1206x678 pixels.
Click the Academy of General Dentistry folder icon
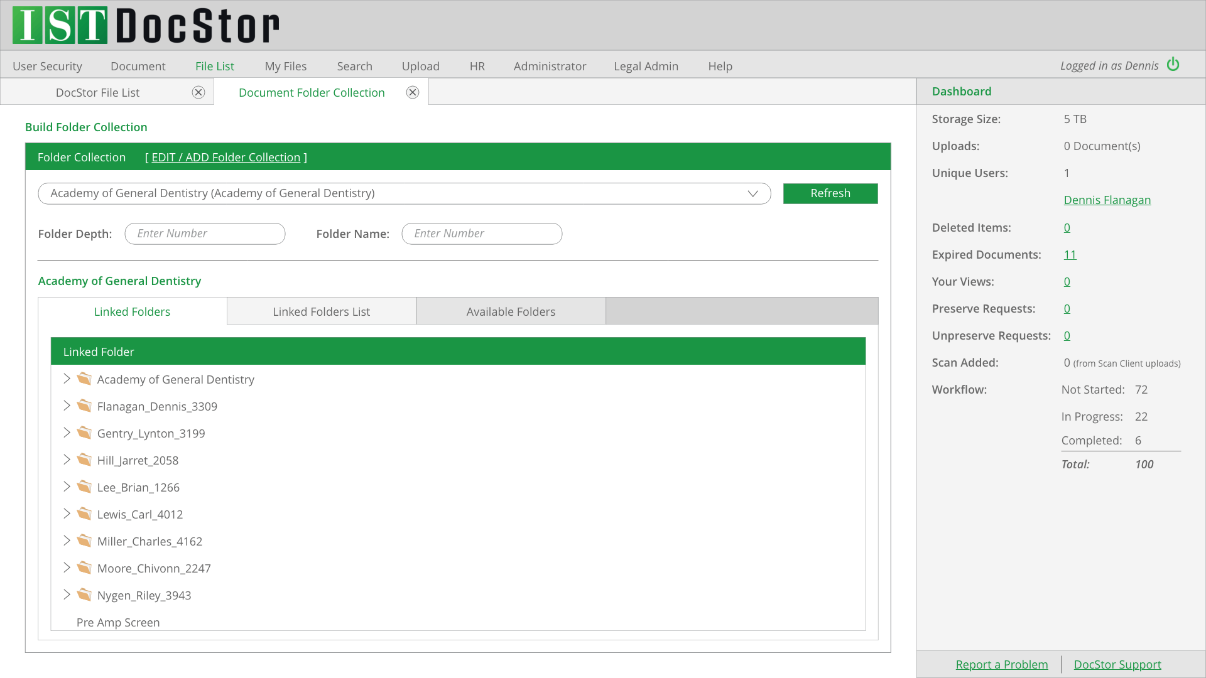pyautogui.click(x=84, y=379)
